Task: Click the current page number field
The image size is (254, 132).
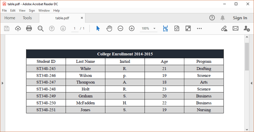Action: tap(75, 29)
